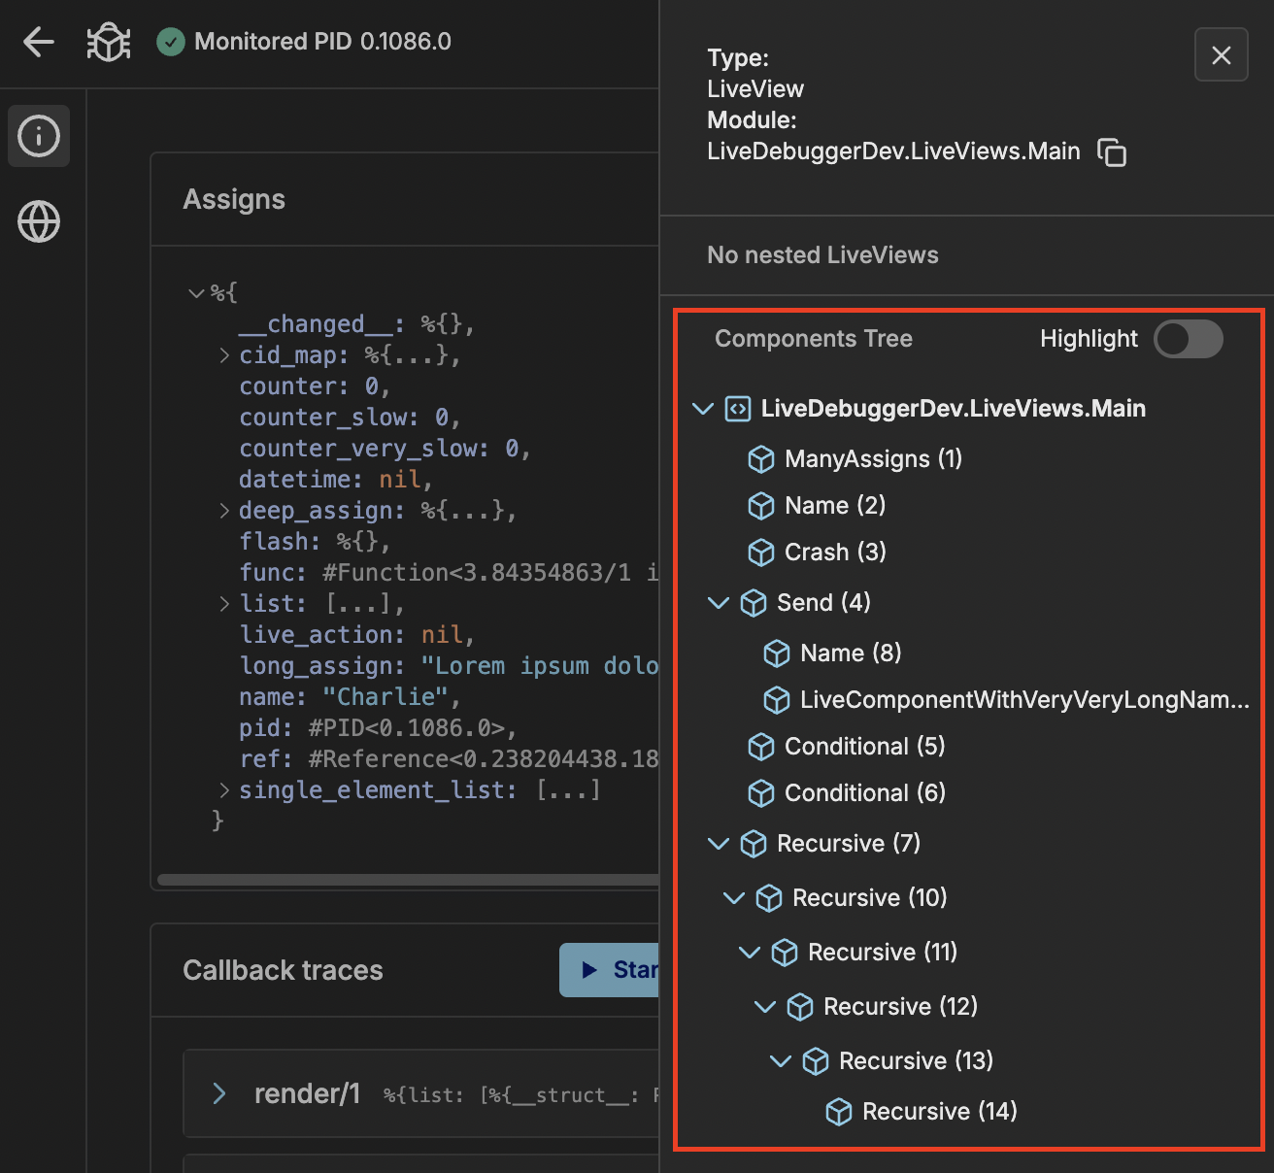This screenshot has width=1274, height=1173.
Task: Click the cube icon next to Recursive (7)
Action: [754, 844]
